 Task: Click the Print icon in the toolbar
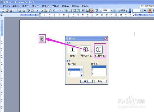click(x=20, y=10)
